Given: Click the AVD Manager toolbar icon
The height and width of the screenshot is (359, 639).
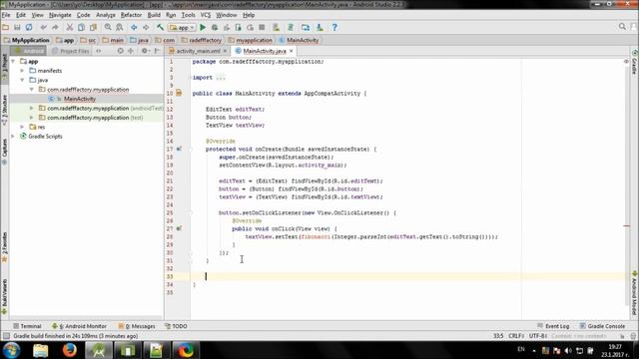Looking at the screenshot, I should click(277, 27).
